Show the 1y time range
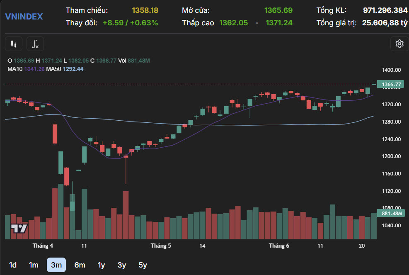The width and height of the screenshot is (409, 275). (x=101, y=265)
